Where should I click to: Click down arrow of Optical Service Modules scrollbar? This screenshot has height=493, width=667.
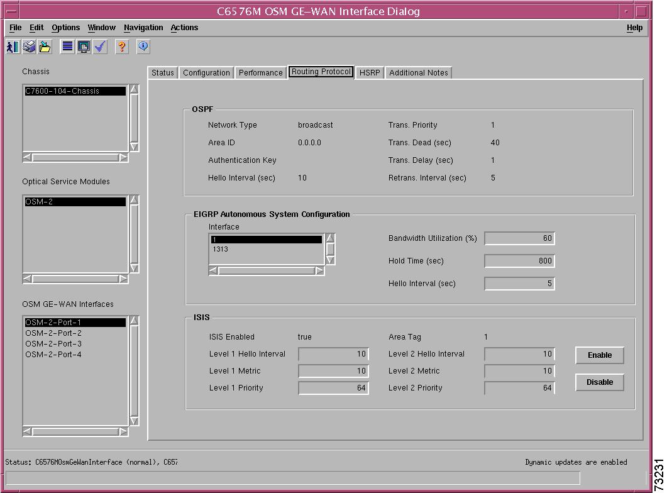[134, 268]
